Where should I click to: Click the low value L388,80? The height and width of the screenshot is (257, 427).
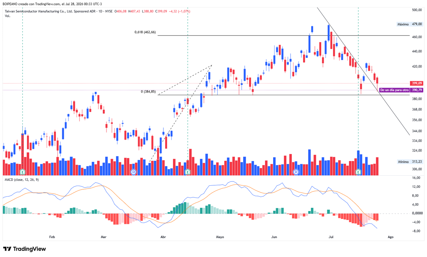coord(147,11)
